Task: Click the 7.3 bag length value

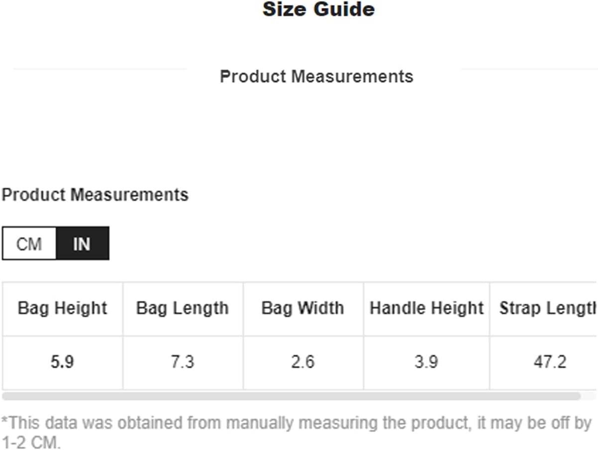Action: tap(183, 362)
